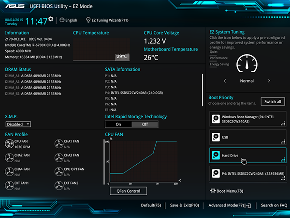Click the 1.232 V core voltage value
The height and width of the screenshot is (218, 290).
click(155, 41)
